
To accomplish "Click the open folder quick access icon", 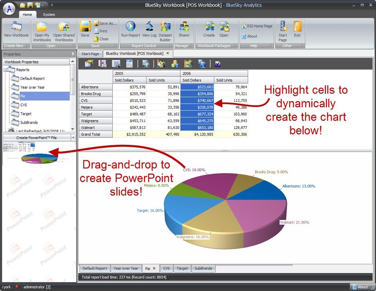I will coord(23,5).
